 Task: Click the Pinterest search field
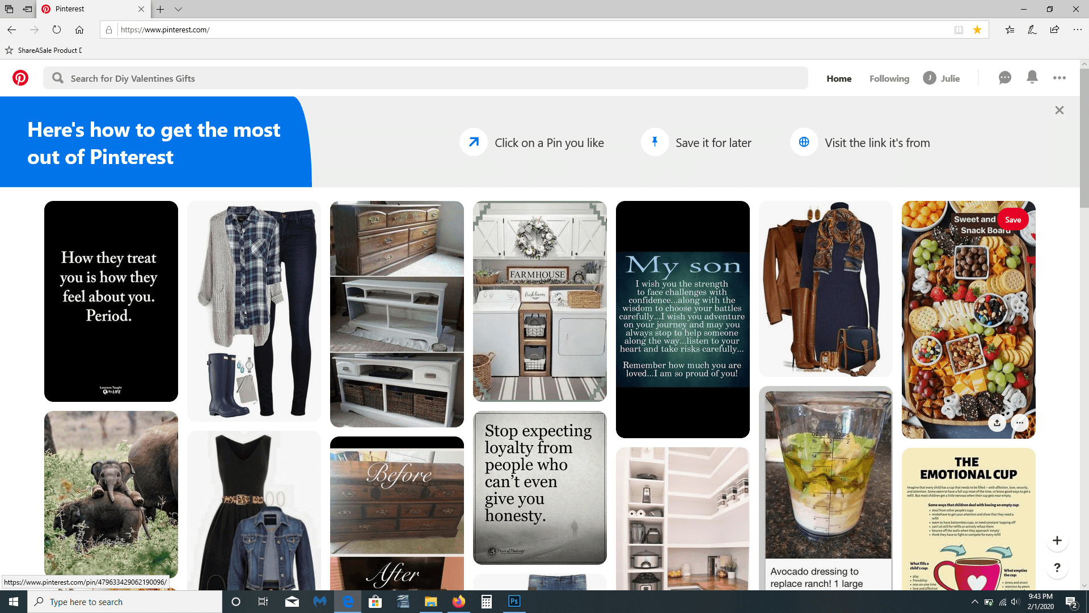click(x=425, y=78)
